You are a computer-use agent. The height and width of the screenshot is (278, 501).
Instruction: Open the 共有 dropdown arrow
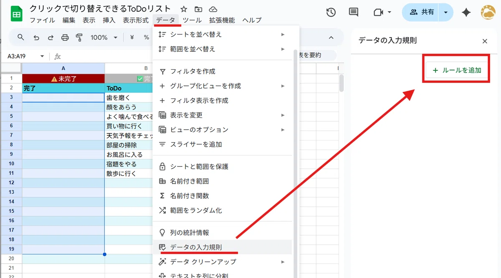(x=446, y=13)
